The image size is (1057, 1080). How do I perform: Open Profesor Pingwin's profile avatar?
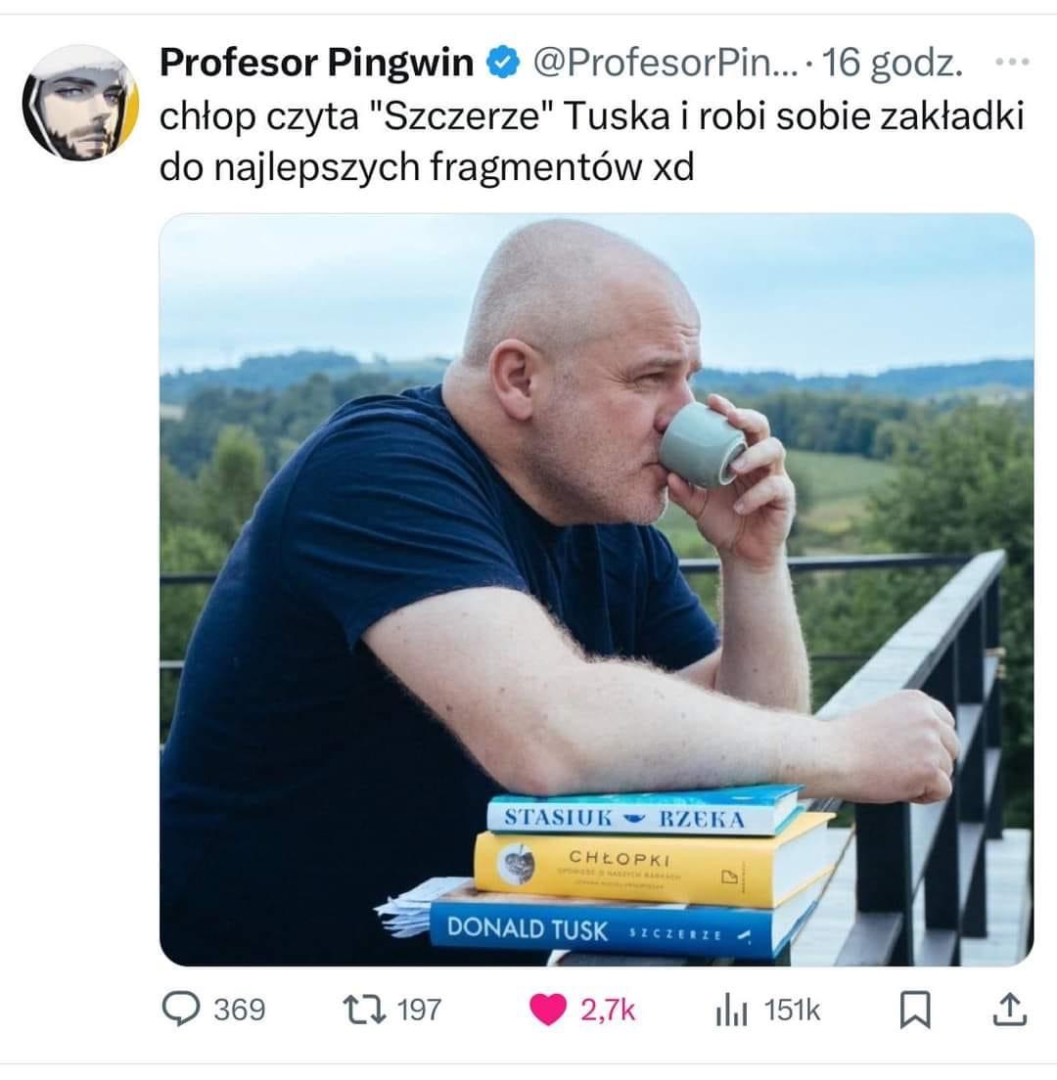[x=80, y=103]
